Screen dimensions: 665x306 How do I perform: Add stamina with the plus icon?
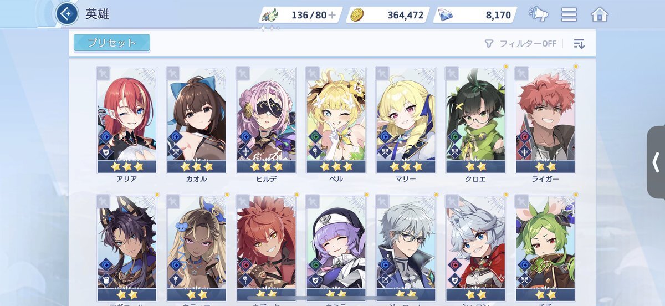[332, 15]
